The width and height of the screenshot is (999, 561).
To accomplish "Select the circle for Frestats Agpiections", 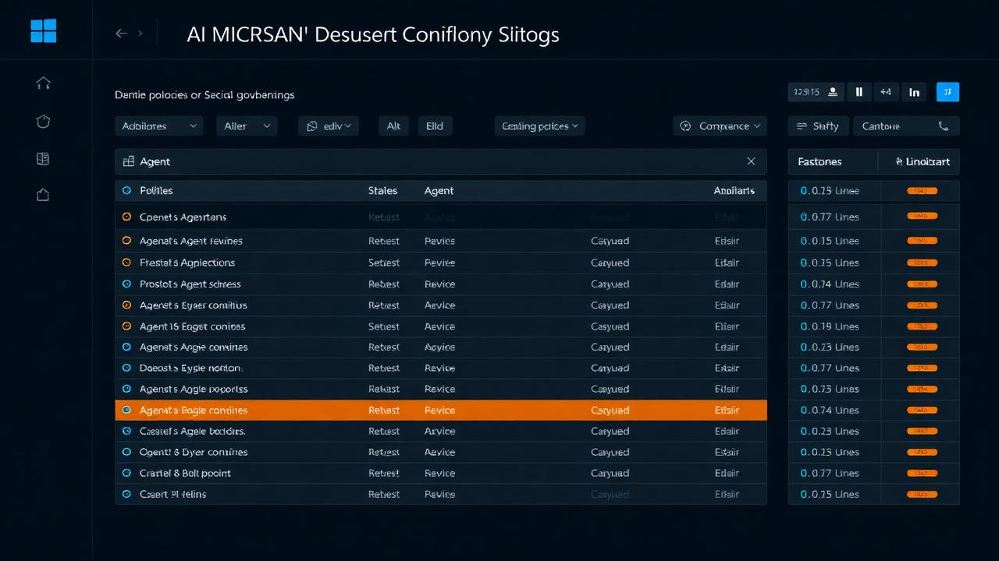I will [126, 263].
